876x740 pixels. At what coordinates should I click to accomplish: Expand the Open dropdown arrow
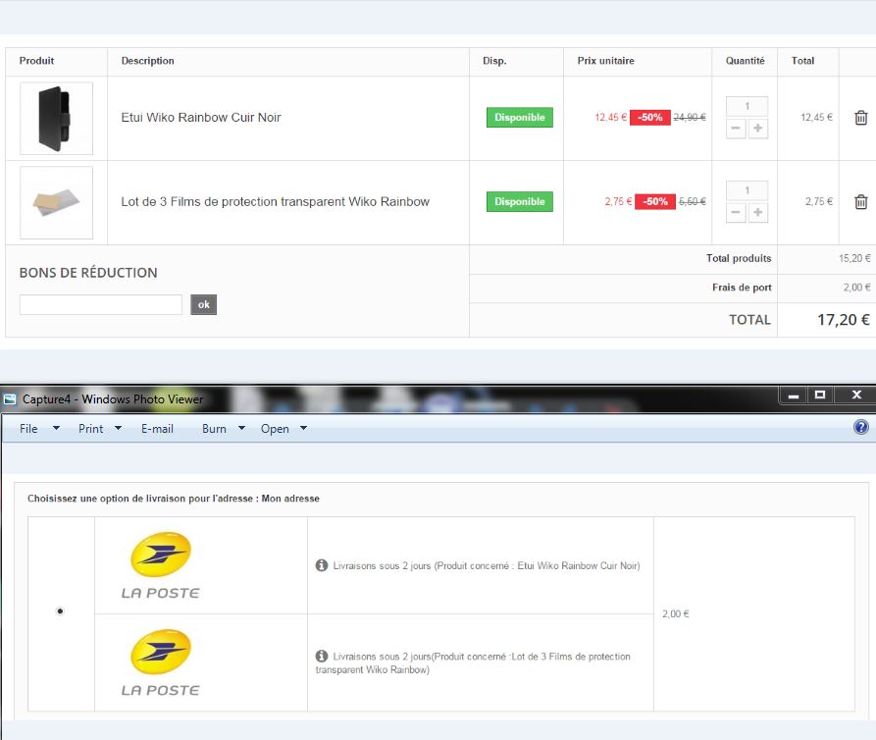coord(303,428)
